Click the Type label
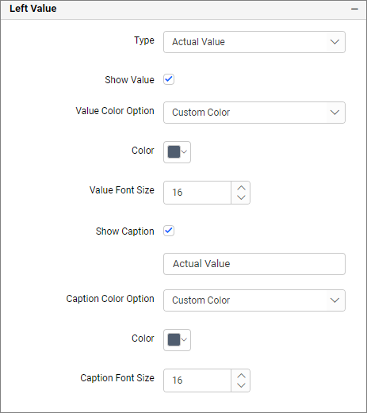367x413 pixels. (144, 40)
